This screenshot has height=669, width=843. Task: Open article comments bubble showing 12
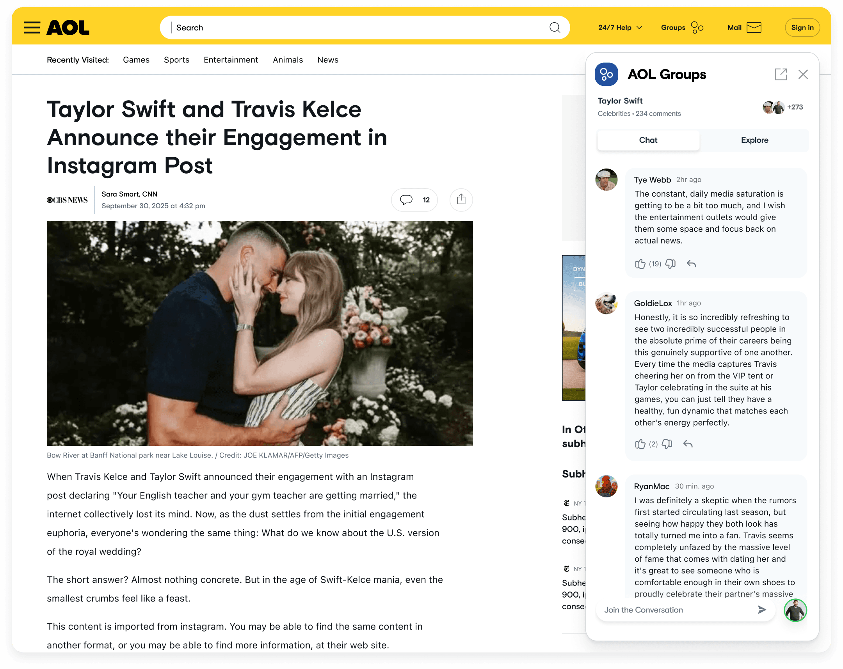pyautogui.click(x=414, y=200)
